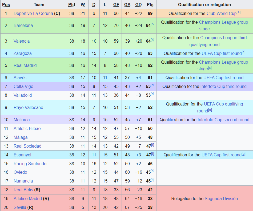Click the Team column header
Screen dimensions: 253x211
tap(39, 5)
